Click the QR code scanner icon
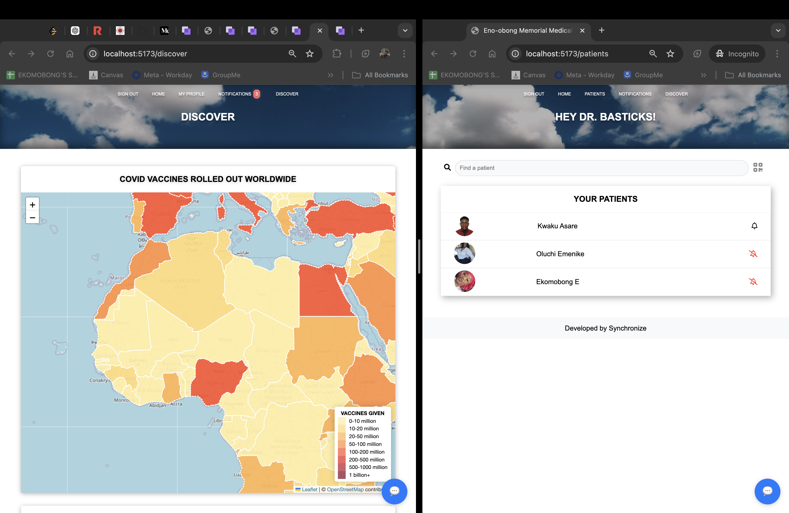The width and height of the screenshot is (789, 513). click(x=758, y=167)
